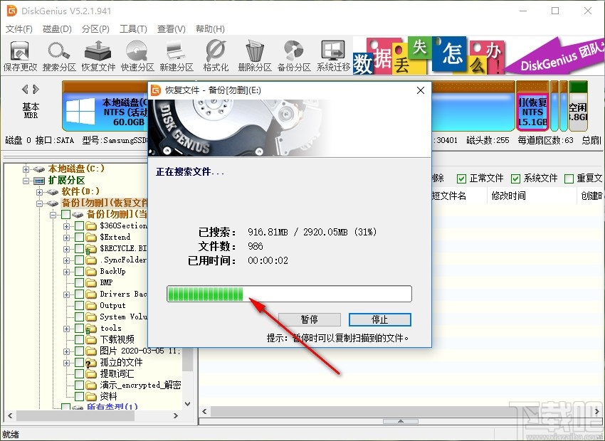This screenshot has height=441, width=605.
Task: Click the Output folder icon
Action: pyautogui.click(x=91, y=306)
